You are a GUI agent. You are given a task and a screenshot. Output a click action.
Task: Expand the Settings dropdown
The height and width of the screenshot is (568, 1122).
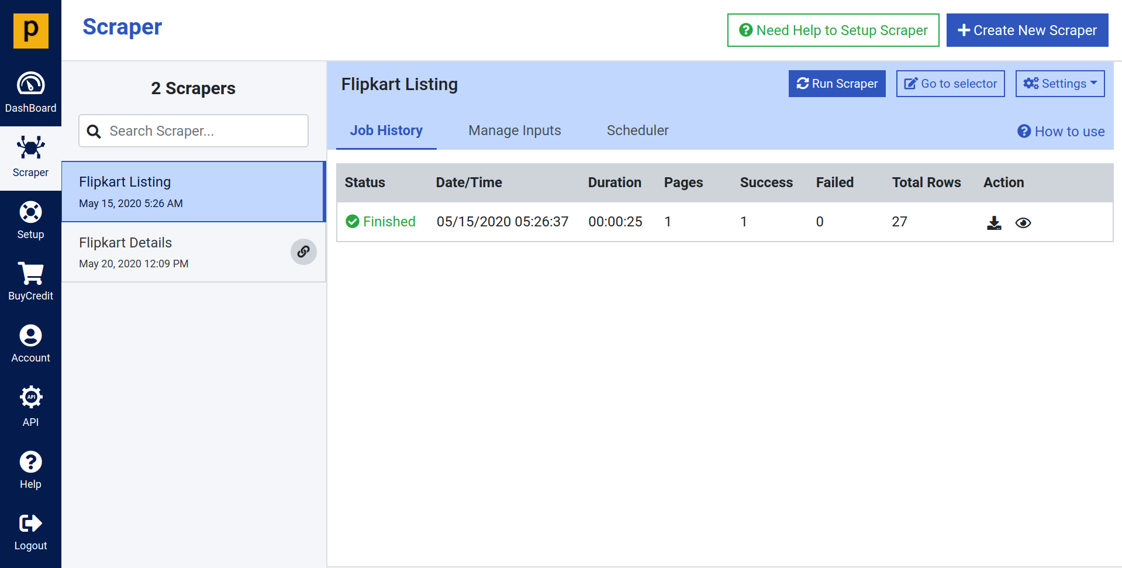coord(1059,83)
